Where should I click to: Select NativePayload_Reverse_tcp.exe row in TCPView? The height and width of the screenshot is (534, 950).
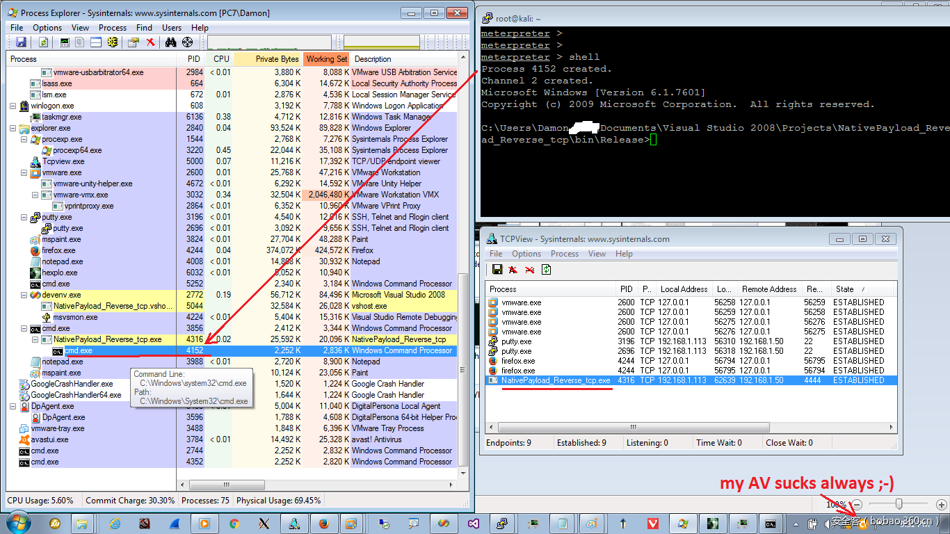click(555, 380)
